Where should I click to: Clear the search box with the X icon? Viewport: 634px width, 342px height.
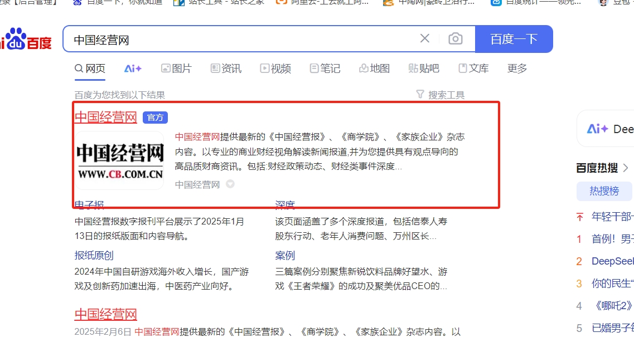pyautogui.click(x=424, y=38)
